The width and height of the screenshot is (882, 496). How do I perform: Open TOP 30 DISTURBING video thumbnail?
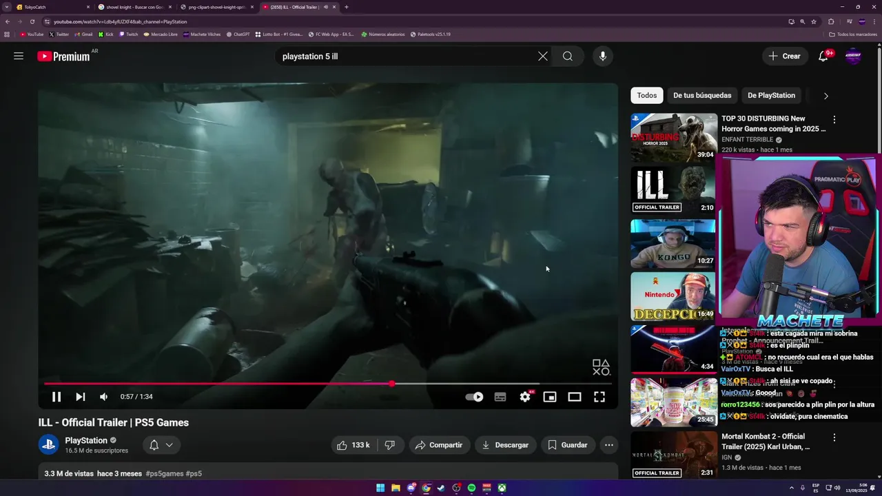pos(673,137)
